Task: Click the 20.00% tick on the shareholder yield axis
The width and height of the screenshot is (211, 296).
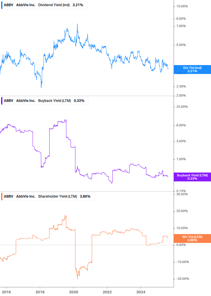Action: [x=182, y=211]
